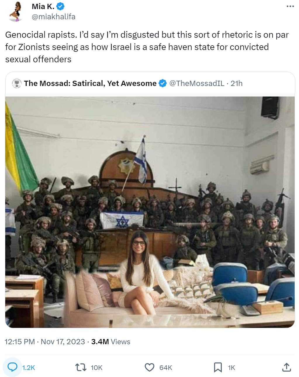Click the quoted account's small avatar icon

(x=17, y=83)
